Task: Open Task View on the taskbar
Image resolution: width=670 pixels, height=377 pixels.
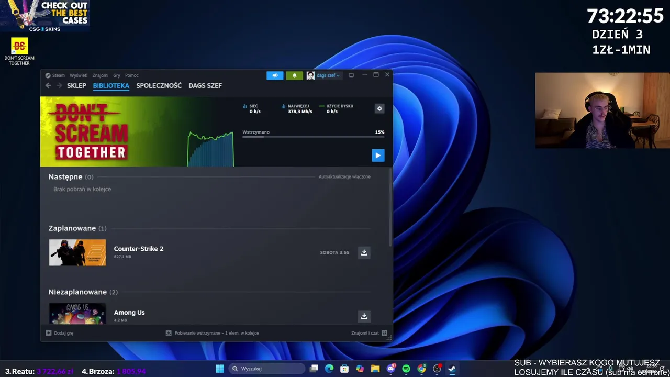Action: 314,369
